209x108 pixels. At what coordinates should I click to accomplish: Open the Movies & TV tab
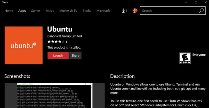point(68,11)
